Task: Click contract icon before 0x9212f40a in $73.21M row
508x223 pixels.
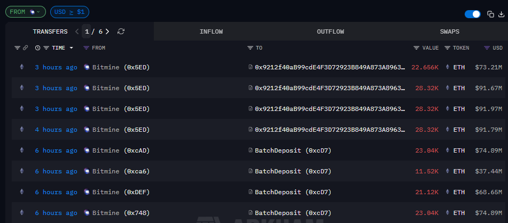Action: coord(251,67)
